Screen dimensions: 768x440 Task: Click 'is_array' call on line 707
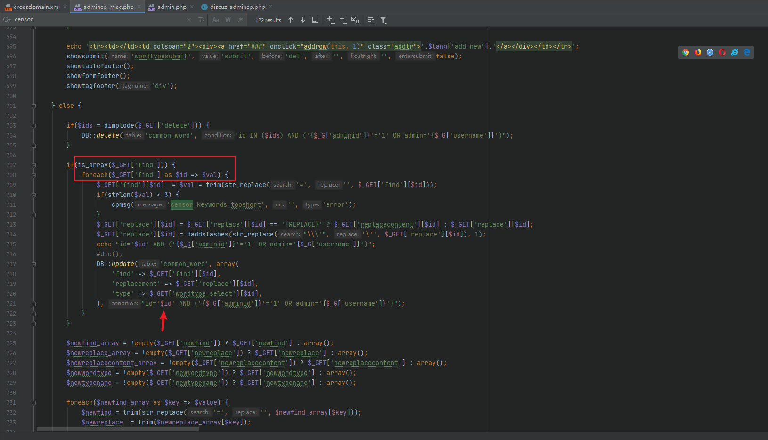(x=93, y=165)
